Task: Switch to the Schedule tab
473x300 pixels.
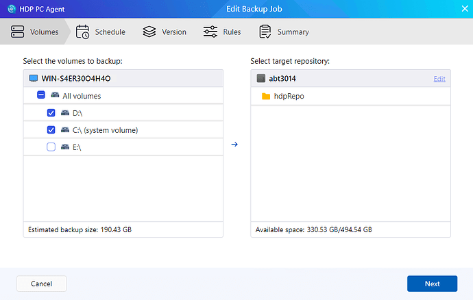Action: (x=100, y=32)
